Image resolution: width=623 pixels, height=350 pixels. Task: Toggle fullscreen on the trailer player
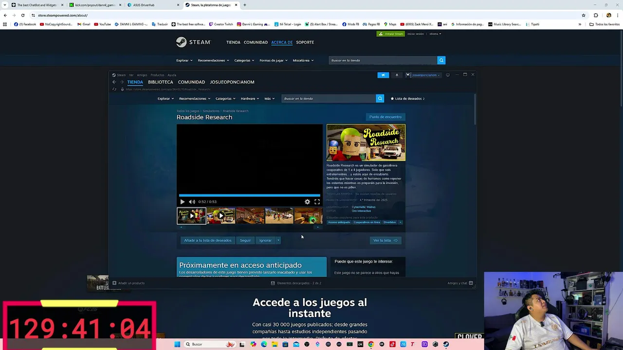click(317, 202)
